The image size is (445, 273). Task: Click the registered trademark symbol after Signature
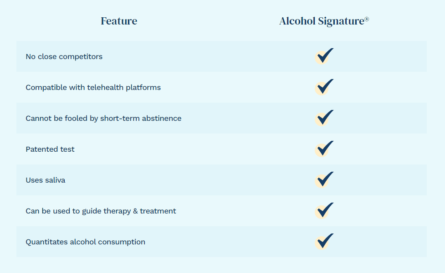click(x=367, y=18)
